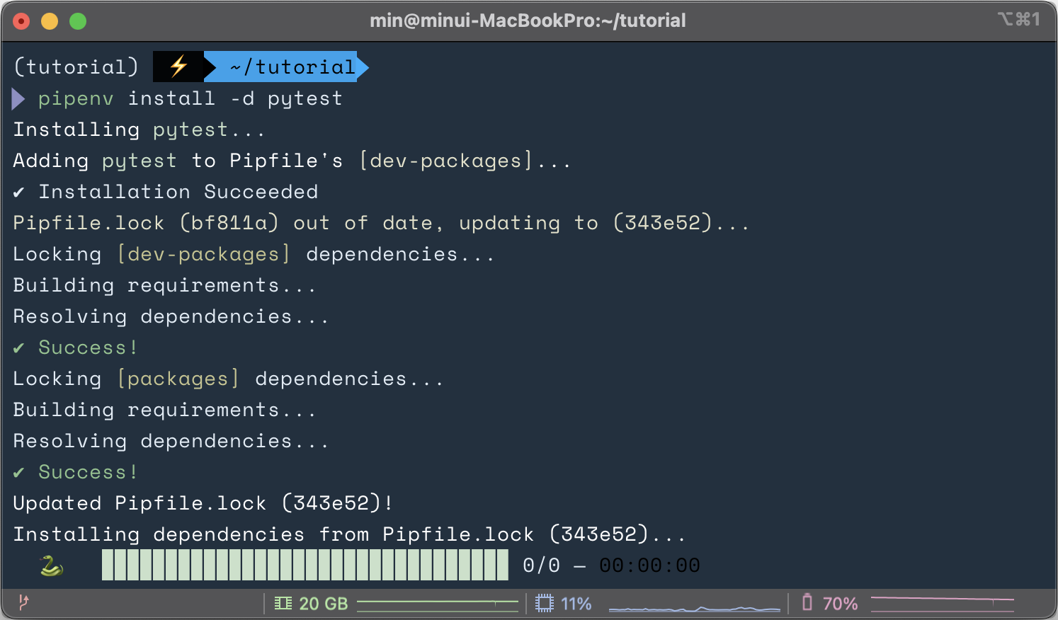Screen dimensions: 1058x620
Task: Click the dependency installation progress bar
Action: (305, 564)
